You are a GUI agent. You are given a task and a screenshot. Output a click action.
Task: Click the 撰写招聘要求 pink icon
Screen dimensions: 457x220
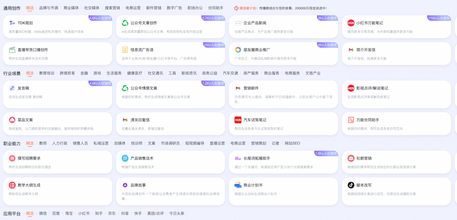[x=12, y=158]
